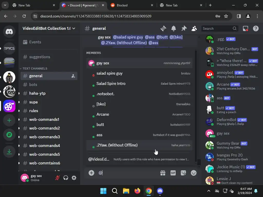Open the Inbox icon

coord(246,28)
